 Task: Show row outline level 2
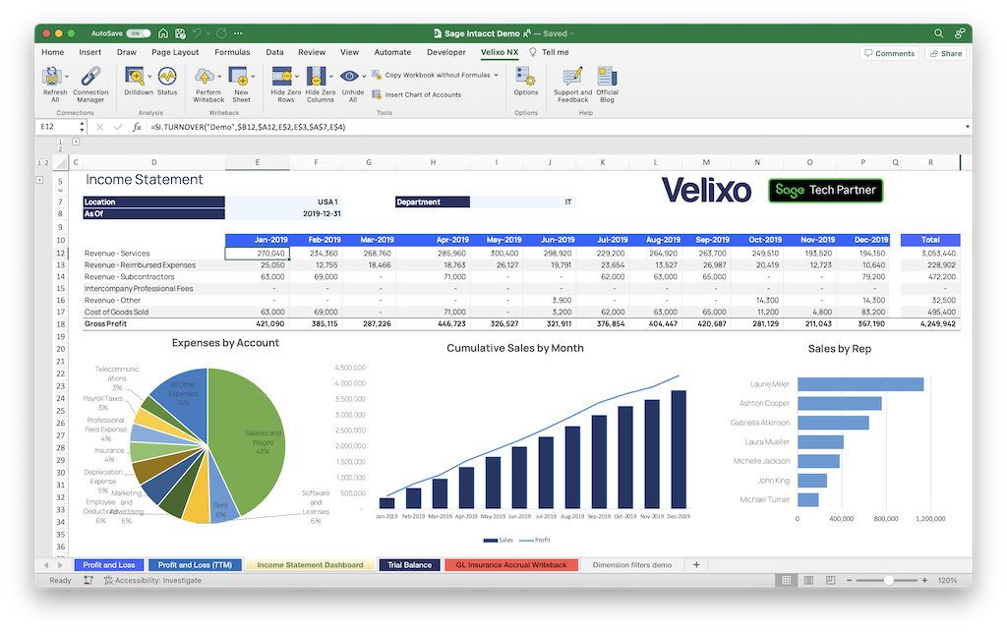coord(46,163)
